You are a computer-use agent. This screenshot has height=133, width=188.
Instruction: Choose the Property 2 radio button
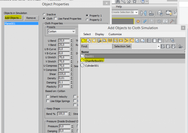[x=87, y=20]
